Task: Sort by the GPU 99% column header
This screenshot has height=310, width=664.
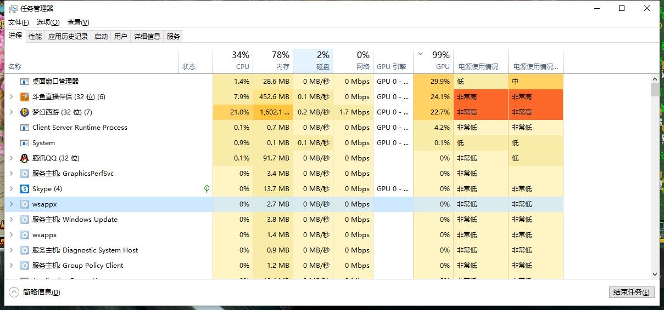Action: [x=433, y=61]
